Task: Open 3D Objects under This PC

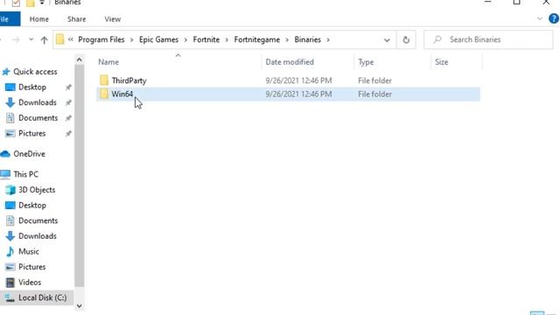Action: pyautogui.click(x=37, y=190)
